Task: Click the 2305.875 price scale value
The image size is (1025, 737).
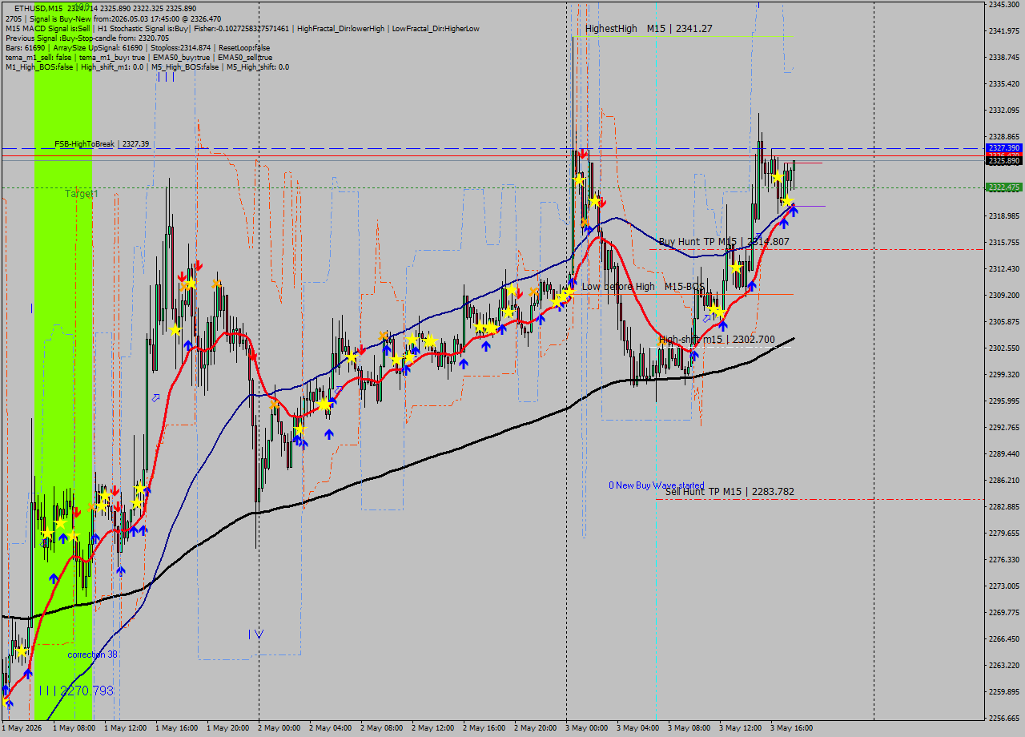Action: (x=1004, y=322)
